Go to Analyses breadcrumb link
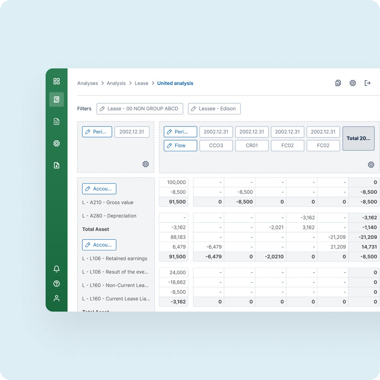The width and height of the screenshot is (380, 380). (87, 83)
